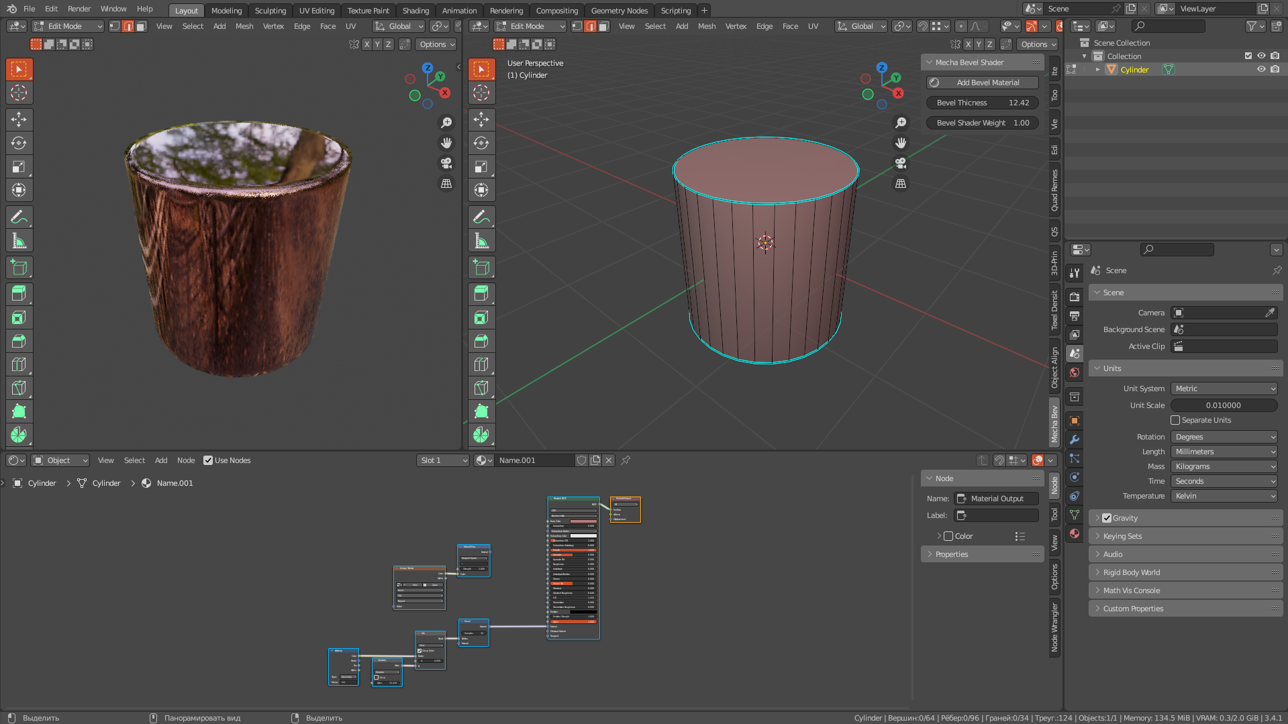The image size is (1288, 724).
Task: Hide the Cylinder object with its eye toggle
Action: (1261, 69)
